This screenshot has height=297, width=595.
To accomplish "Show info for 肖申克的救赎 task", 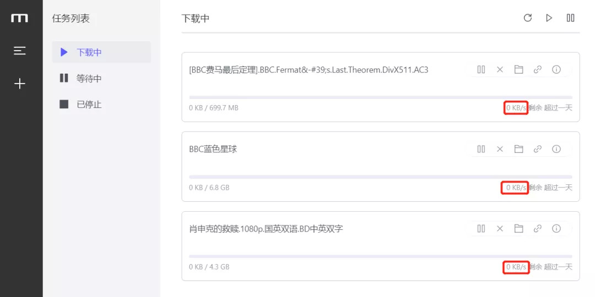I will tap(556, 228).
